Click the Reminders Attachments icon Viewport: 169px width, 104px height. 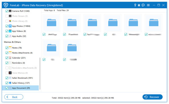pyautogui.click(x=10, y=68)
